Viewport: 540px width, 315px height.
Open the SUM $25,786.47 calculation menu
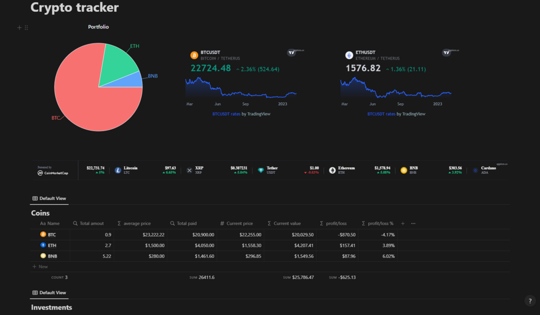tap(298, 277)
